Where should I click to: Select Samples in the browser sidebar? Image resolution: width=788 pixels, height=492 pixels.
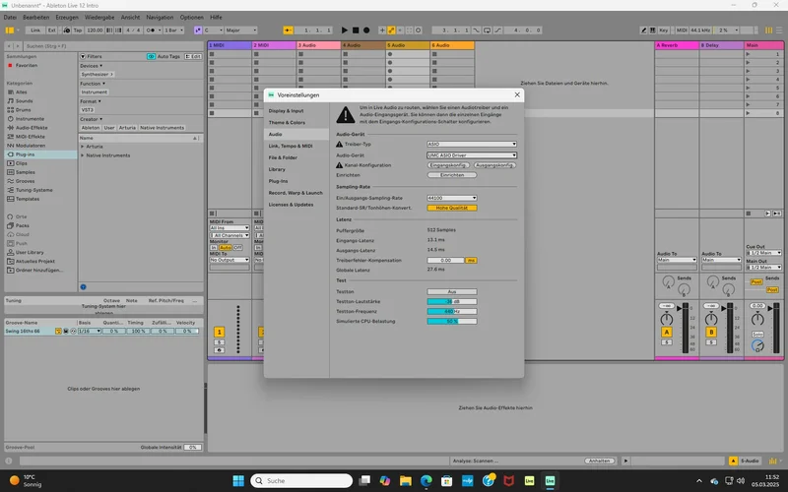pos(26,171)
